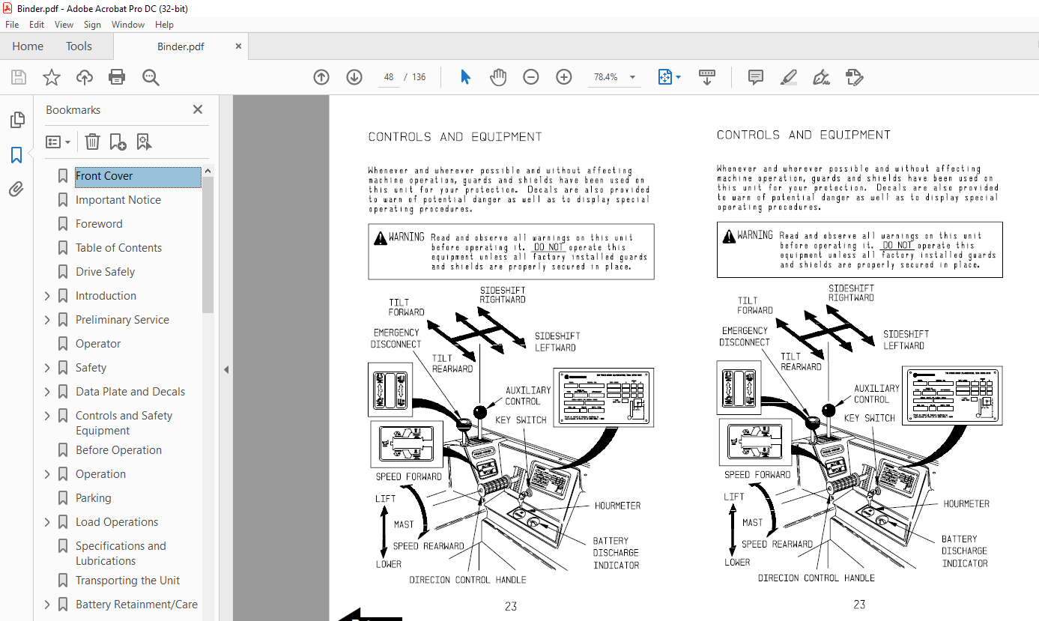Expand the Battery Retainment/Care bookmark

click(48, 605)
